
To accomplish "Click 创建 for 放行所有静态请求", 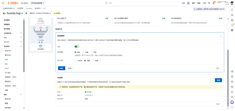I will [164, 18].
